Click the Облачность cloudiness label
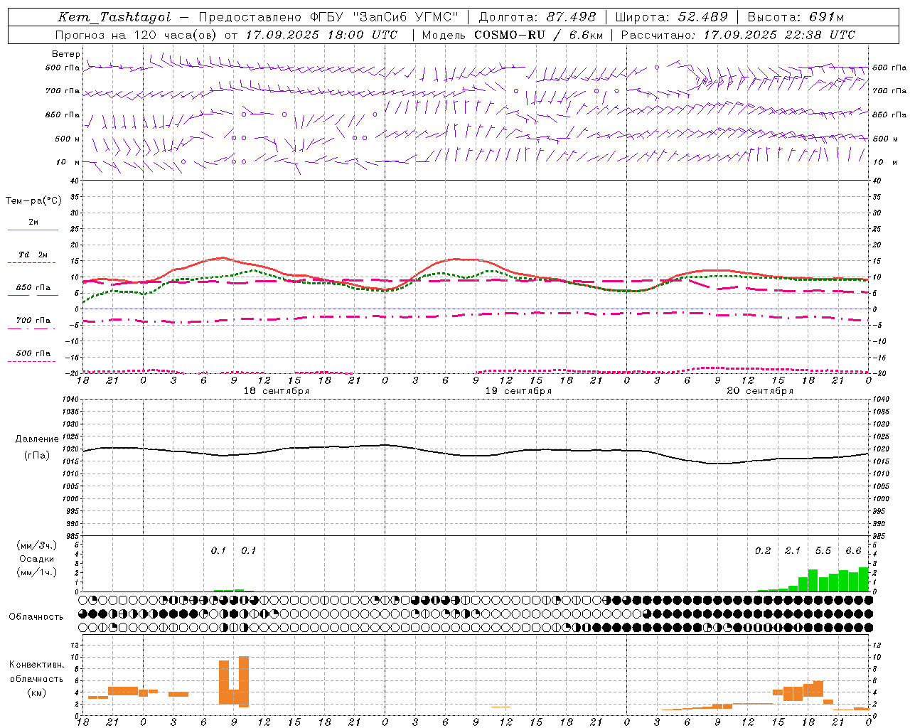The height and width of the screenshot is (728, 910). coord(36,616)
